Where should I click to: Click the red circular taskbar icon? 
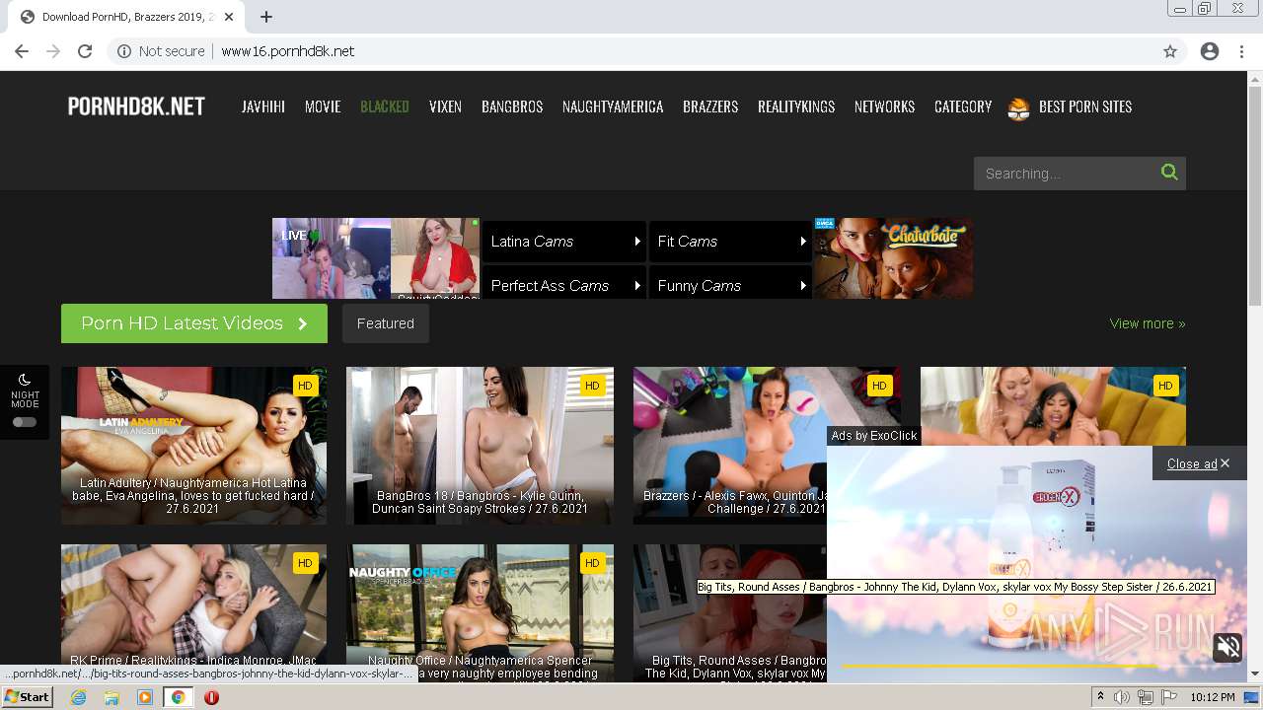(x=211, y=697)
